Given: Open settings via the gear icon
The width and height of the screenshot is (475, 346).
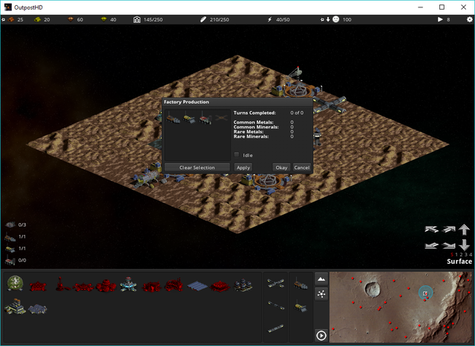Looking at the screenshot, I should 469,19.
